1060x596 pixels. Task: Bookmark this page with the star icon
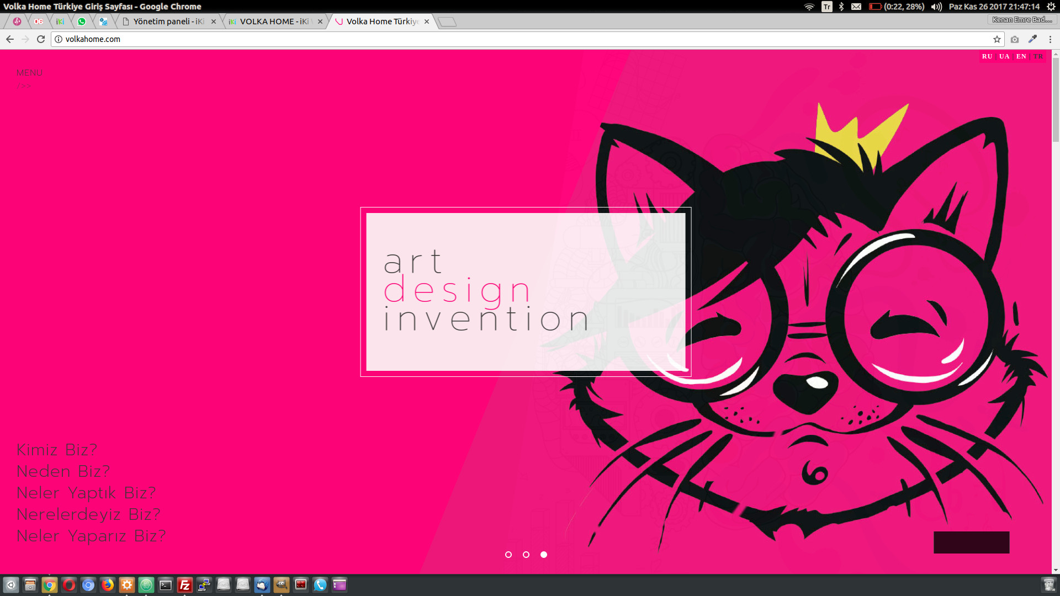click(997, 39)
